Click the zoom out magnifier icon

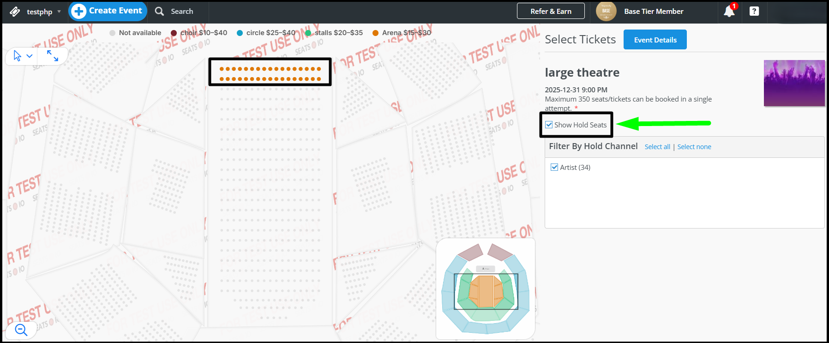click(21, 330)
